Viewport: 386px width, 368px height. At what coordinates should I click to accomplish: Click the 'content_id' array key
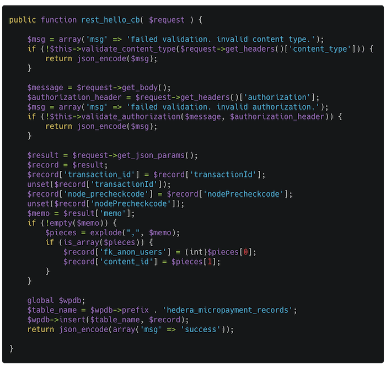point(126,262)
